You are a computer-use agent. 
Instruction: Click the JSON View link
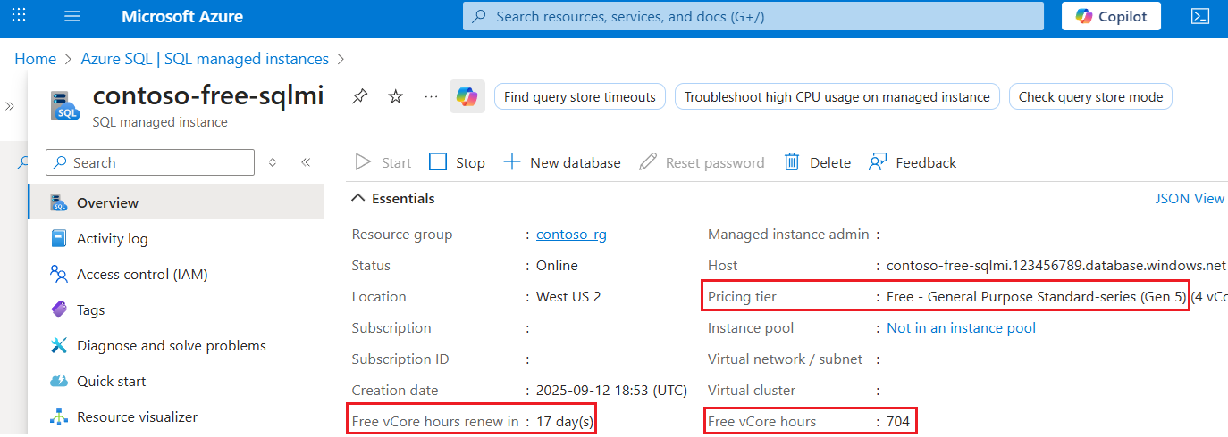pyautogui.click(x=1190, y=199)
